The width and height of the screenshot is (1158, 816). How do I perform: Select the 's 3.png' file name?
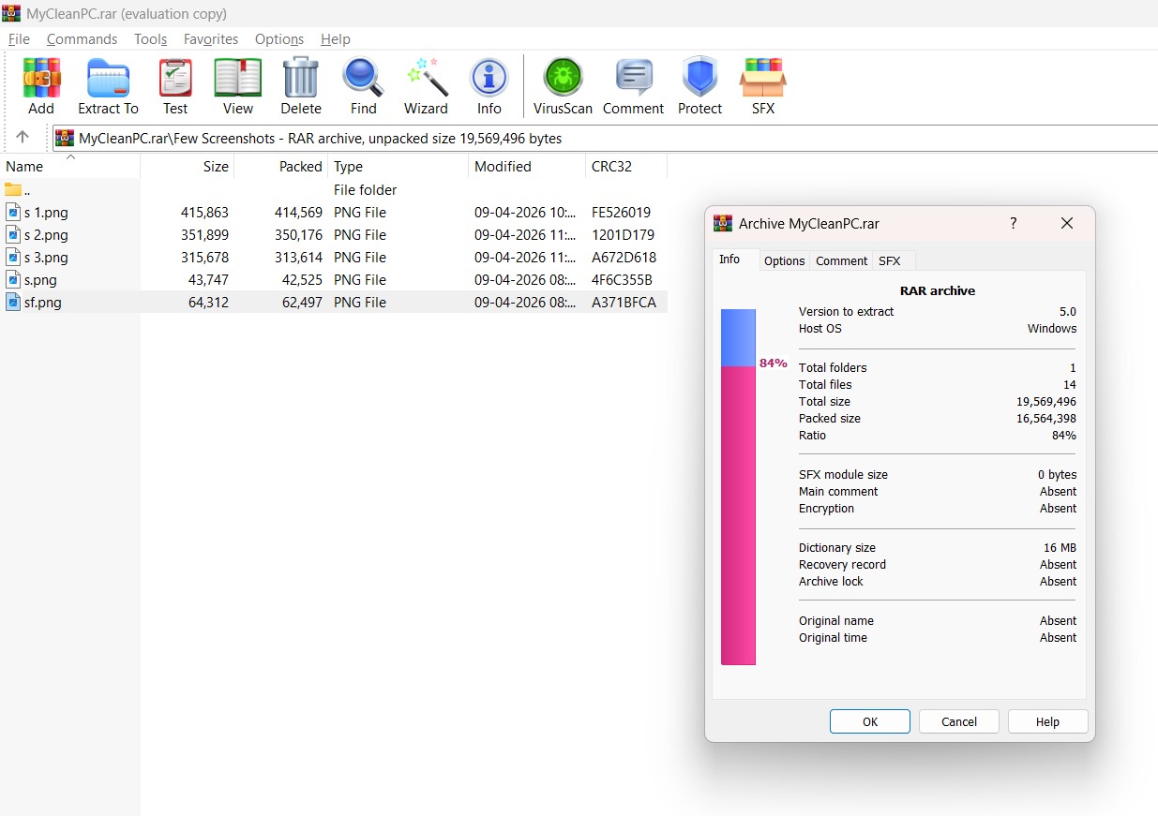point(46,258)
